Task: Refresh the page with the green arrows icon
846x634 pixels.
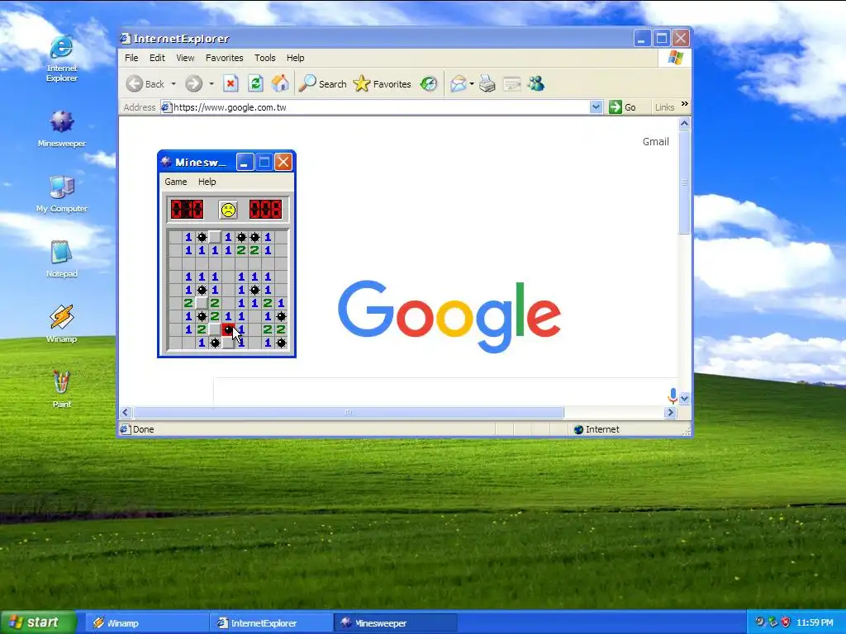Action: click(x=255, y=83)
